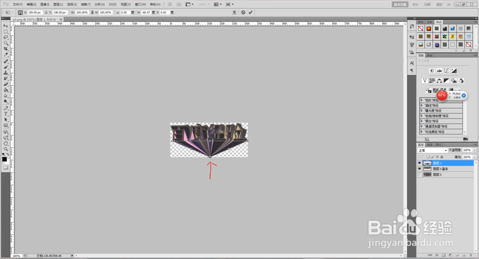Switch to the 色板 tab
479x259 pixels.
tap(430, 22)
